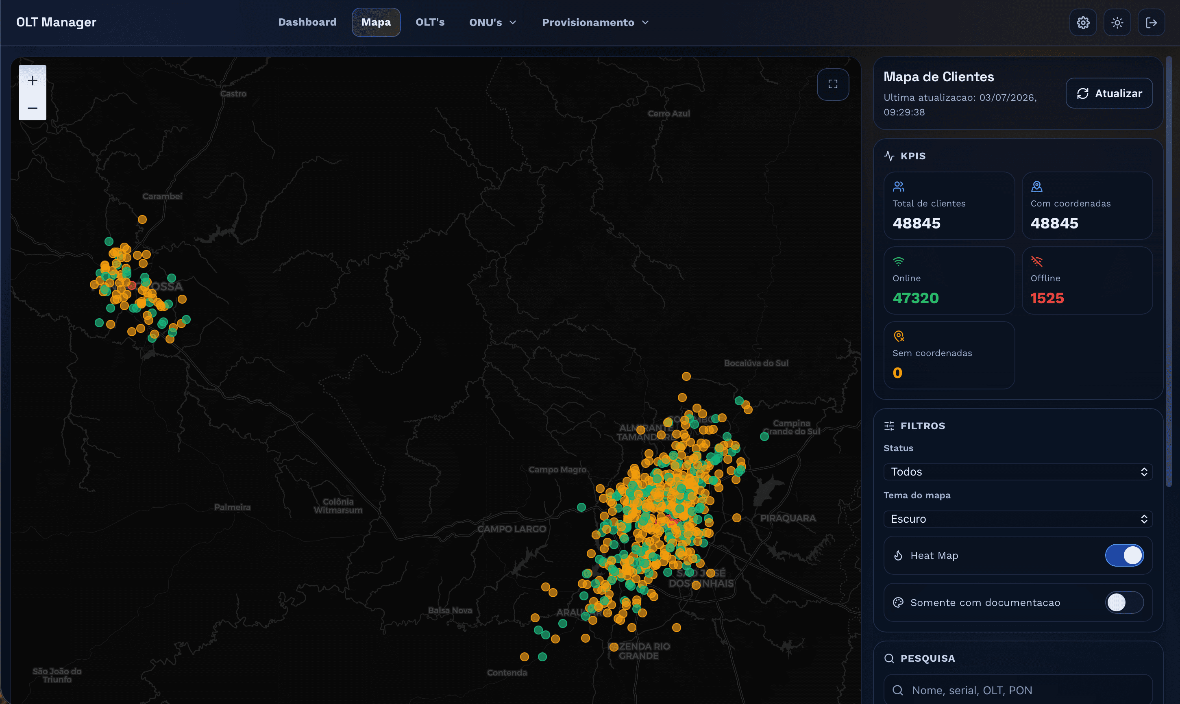Click the search icon inside the search field
The height and width of the screenshot is (704, 1180).
[x=898, y=690]
